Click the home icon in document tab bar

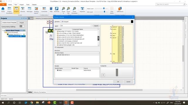29,18
